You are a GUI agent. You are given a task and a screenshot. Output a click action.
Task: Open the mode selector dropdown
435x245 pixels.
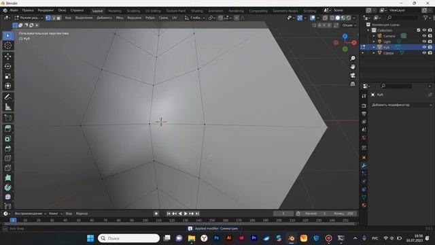click(x=29, y=18)
